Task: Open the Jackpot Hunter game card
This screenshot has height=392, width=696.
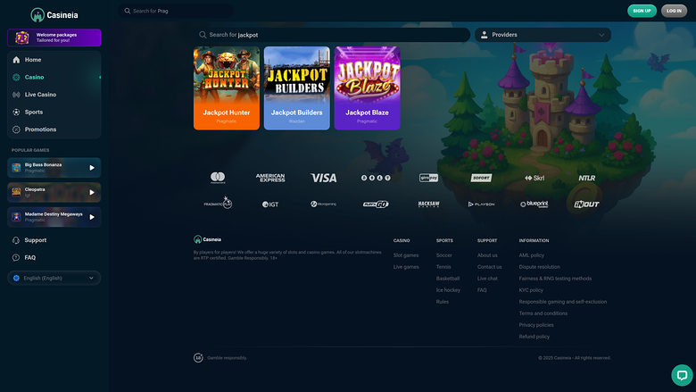Action: pyautogui.click(x=227, y=88)
